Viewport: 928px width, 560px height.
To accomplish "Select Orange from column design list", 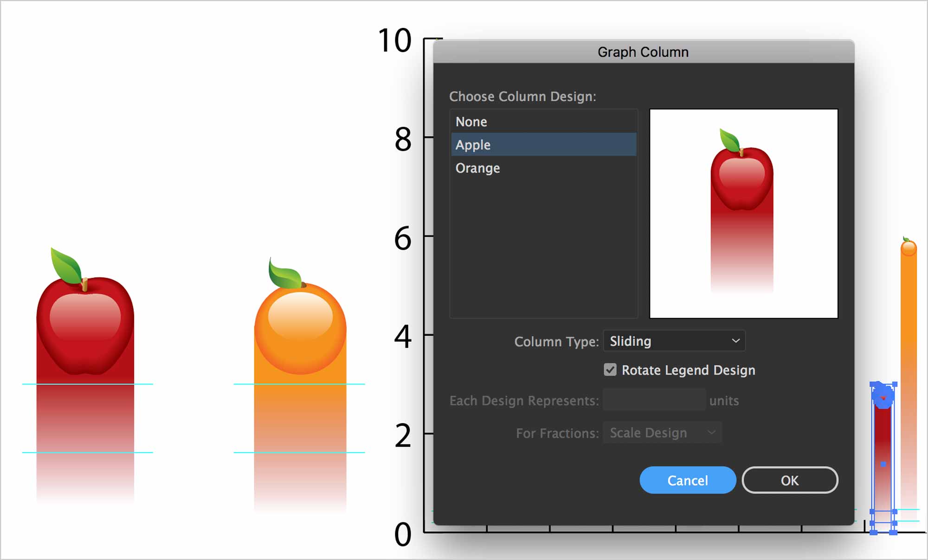I will point(477,168).
